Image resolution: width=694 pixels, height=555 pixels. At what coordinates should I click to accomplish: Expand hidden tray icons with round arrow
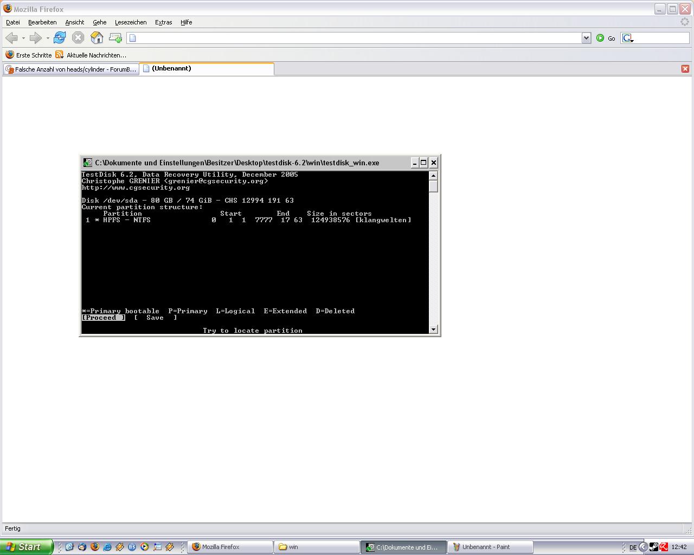click(644, 547)
